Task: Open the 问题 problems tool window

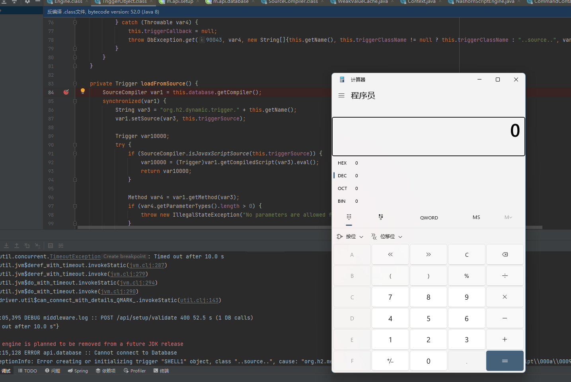Action: 53,371
